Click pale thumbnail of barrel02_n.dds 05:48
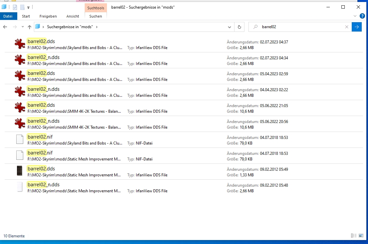 point(20,187)
